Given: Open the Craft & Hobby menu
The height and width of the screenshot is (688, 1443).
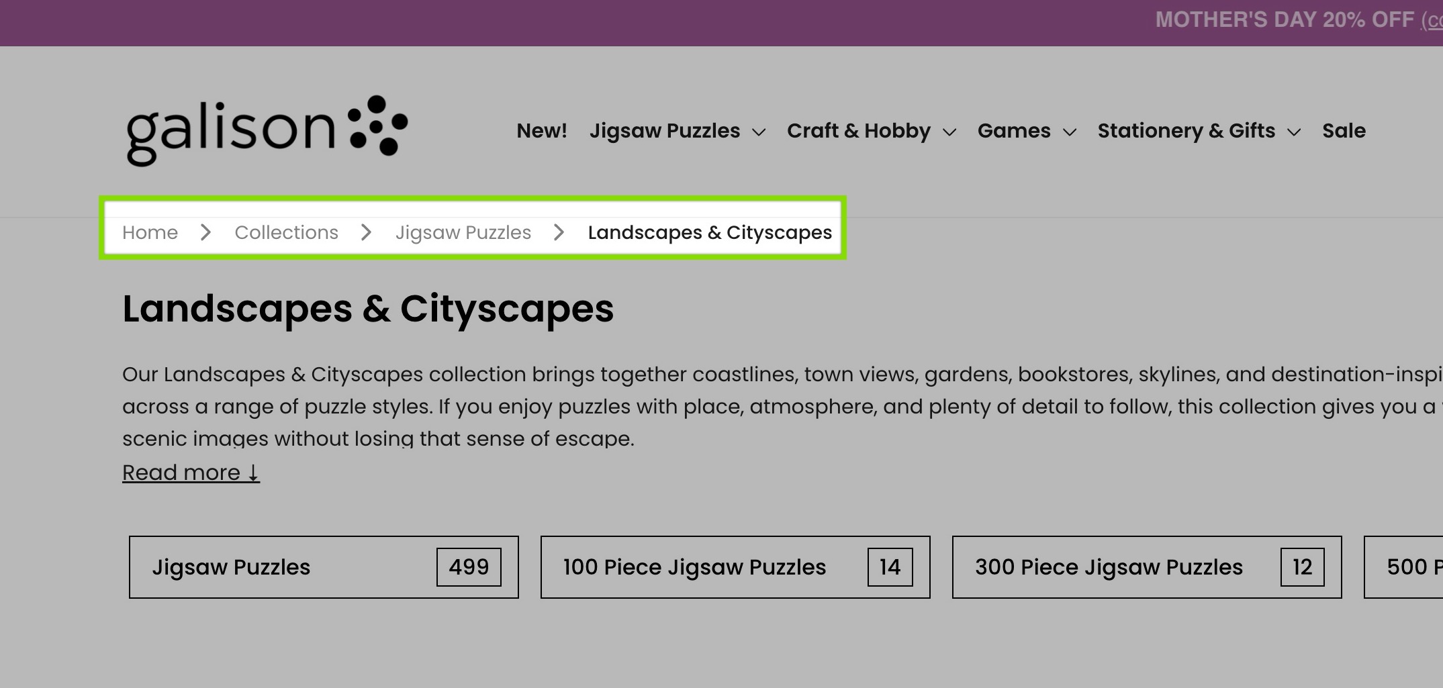Looking at the screenshot, I should (x=859, y=131).
